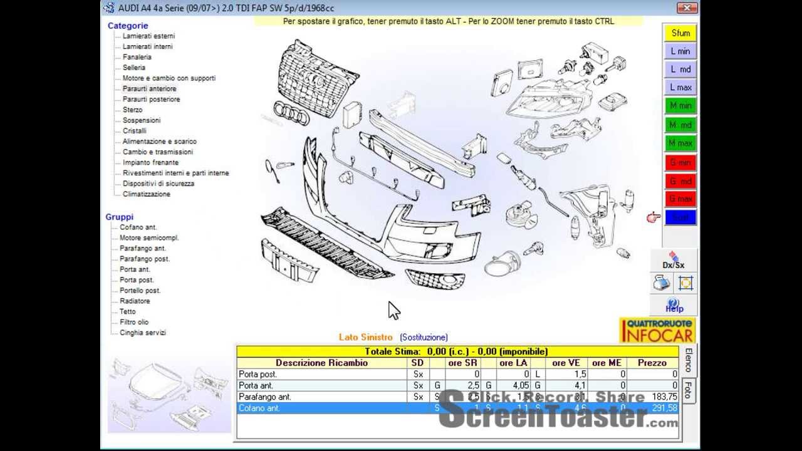Open the Lamierati esterni category
Screen dimensions: 802x451
tap(148, 36)
